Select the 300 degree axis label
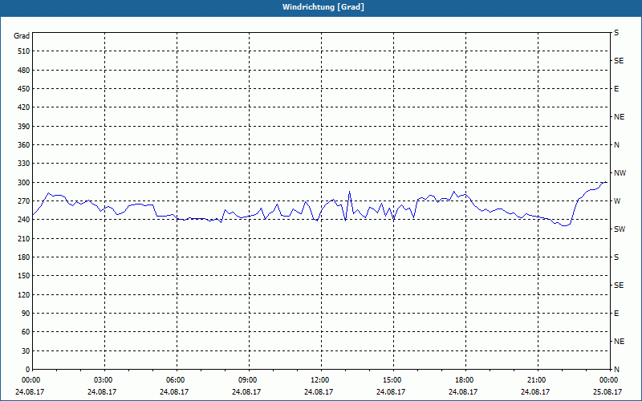This screenshot has height=401, width=642. pos(23,183)
